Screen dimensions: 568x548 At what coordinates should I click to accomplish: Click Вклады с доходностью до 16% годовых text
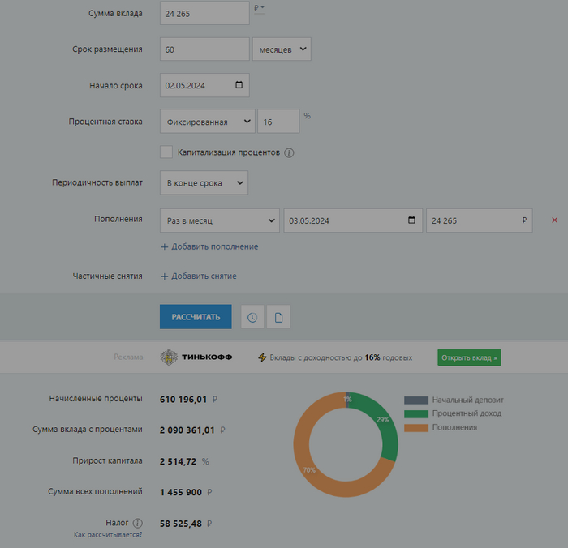(341, 357)
